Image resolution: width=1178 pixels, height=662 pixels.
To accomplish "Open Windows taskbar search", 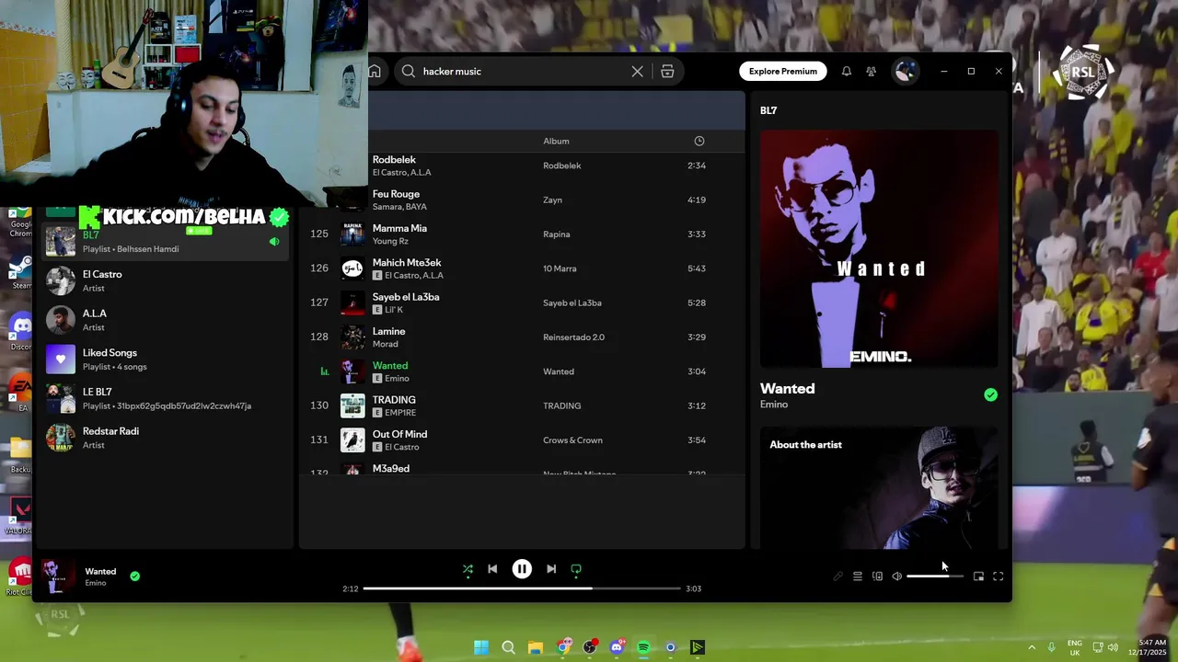I will 508,647.
